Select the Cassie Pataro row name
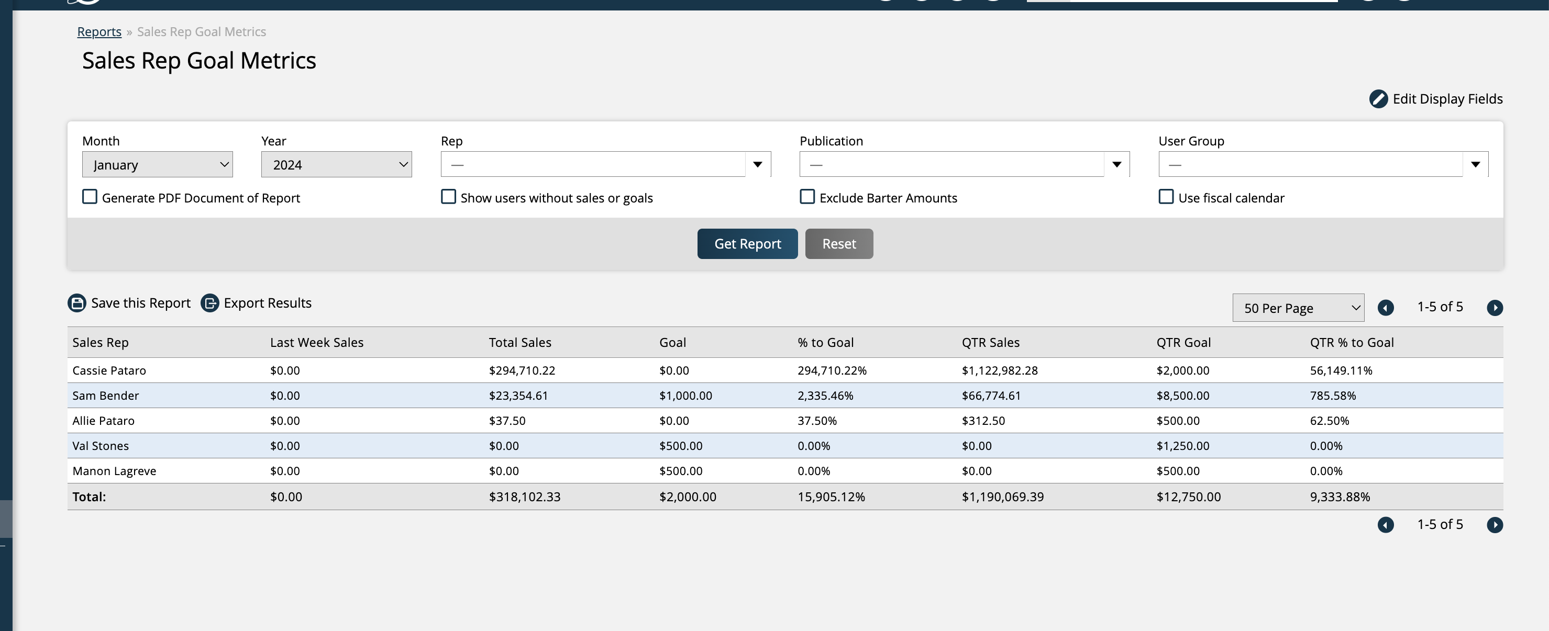Screen dimensions: 1549x631 (109, 371)
